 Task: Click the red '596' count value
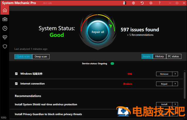click(x=130, y=74)
